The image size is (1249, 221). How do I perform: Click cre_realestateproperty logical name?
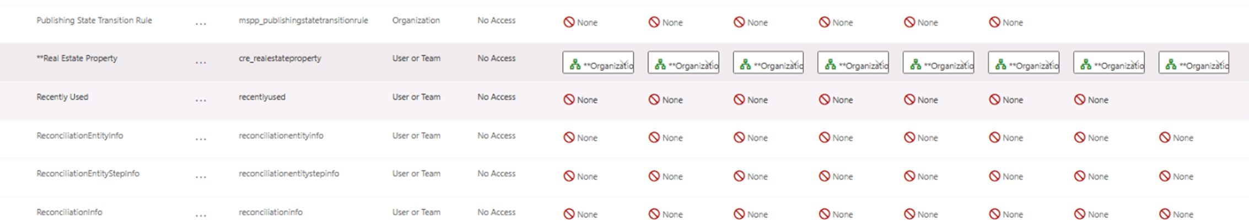point(280,58)
